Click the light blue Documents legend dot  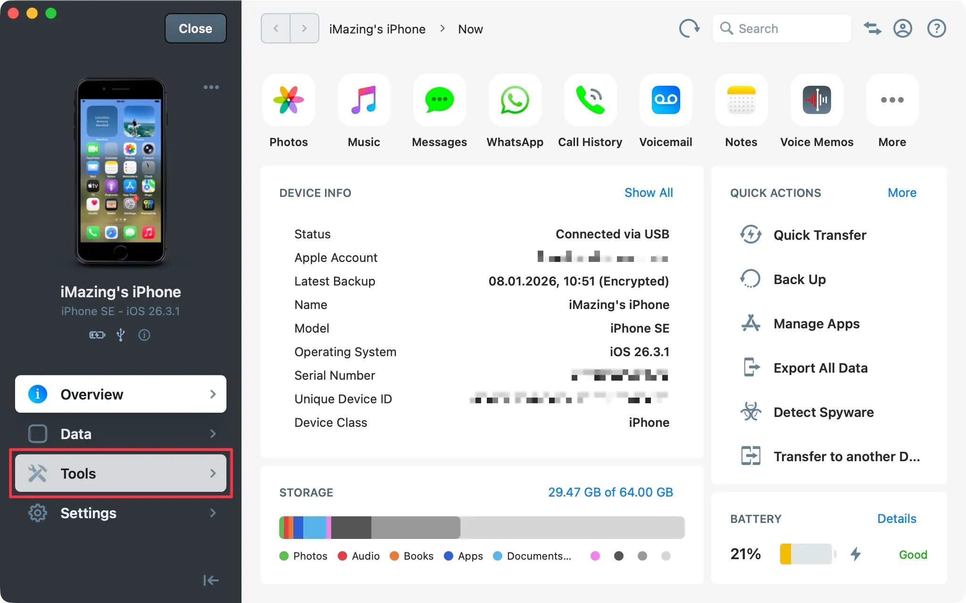498,556
